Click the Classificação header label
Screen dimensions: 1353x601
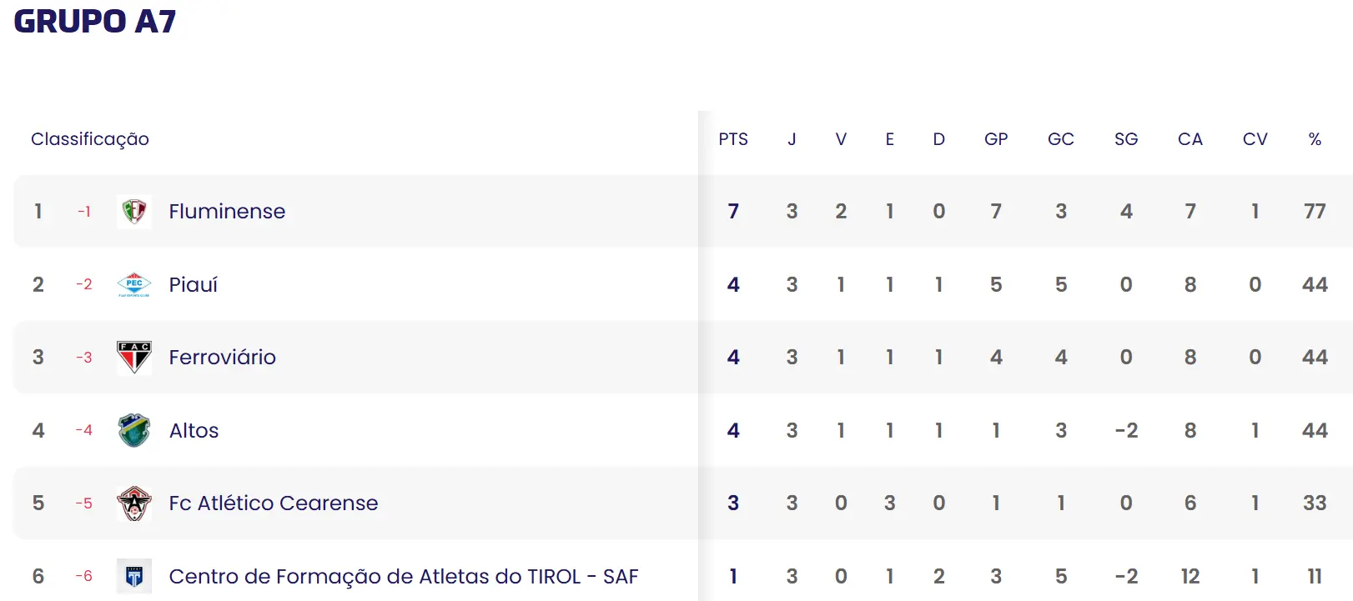click(x=90, y=139)
